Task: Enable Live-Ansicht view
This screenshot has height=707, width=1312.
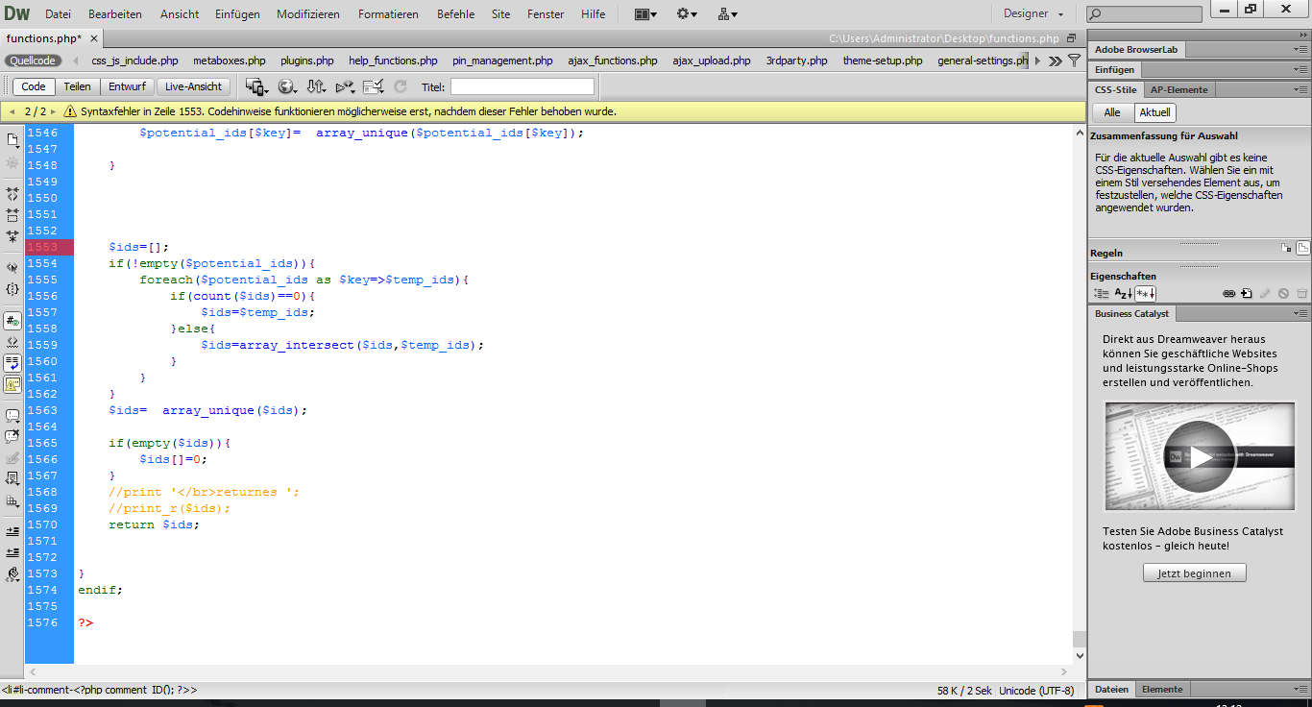Action: click(x=193, y=86)
